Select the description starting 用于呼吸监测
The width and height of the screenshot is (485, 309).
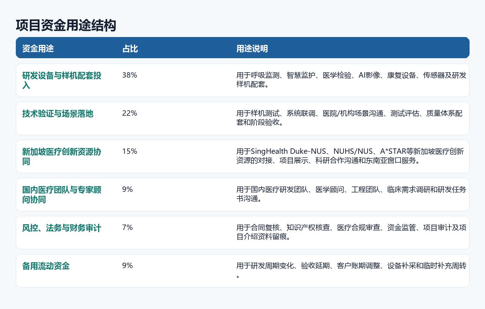351,80
